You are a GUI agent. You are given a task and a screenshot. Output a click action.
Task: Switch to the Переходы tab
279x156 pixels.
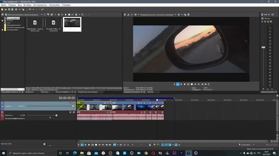coord(44,92)
